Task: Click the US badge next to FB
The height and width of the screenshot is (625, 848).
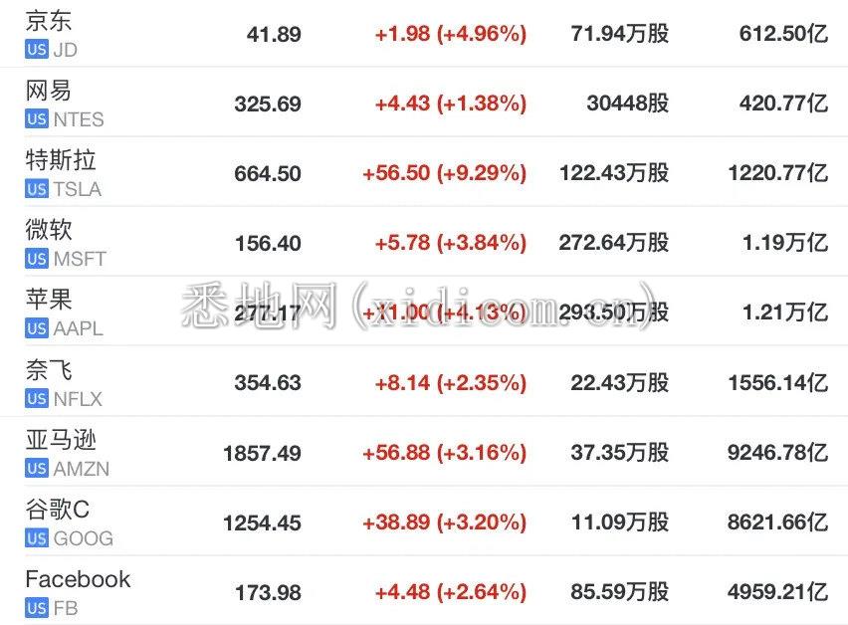Action: pos(36,608)
